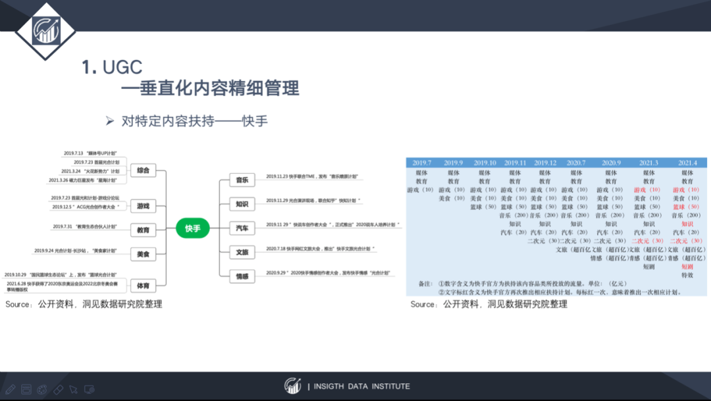Open the color palette tool
The image size is (711, 401).
pyautogui.click(x=41, y=389)
